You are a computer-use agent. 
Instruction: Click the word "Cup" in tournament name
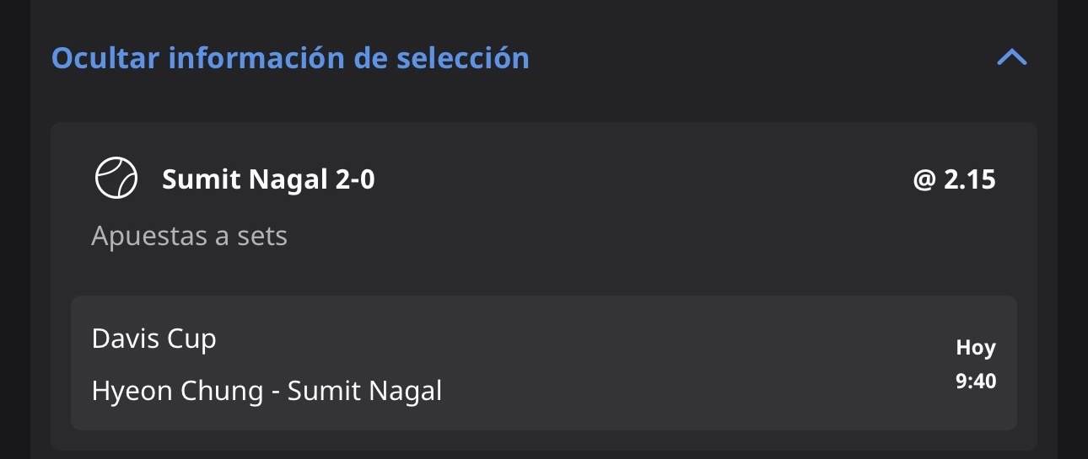tap(191, 339)
